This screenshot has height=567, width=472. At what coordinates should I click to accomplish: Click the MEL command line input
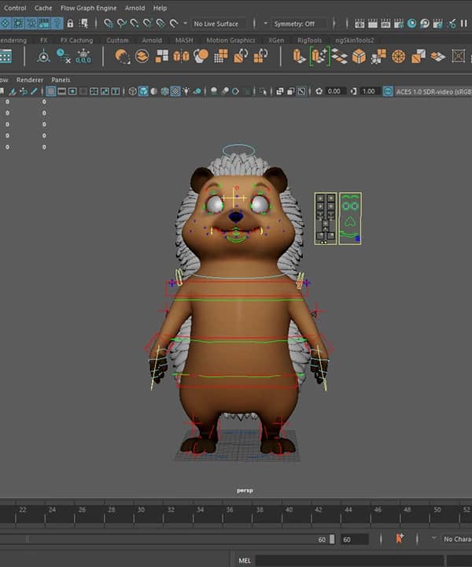[x=349, y=561]
